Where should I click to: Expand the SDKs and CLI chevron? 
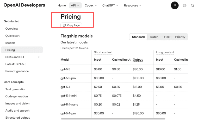[39, 57]
